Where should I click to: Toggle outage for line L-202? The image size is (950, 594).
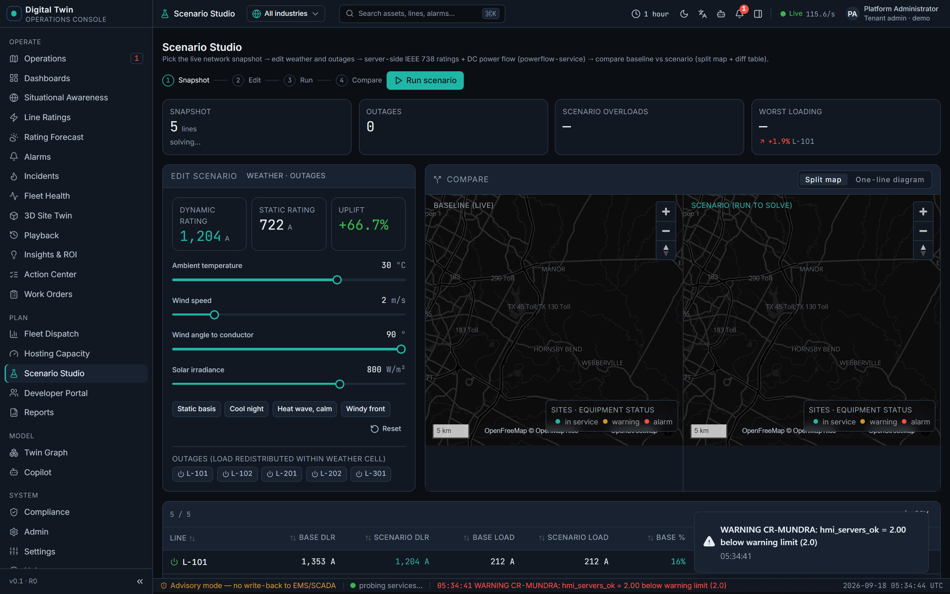point(326,474)
